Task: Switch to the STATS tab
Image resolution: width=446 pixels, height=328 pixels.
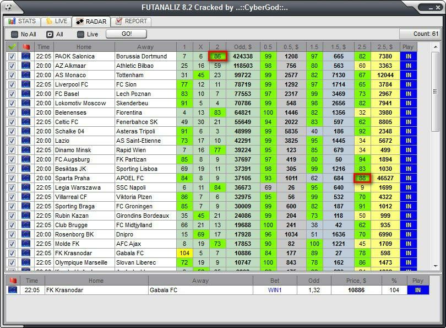Action: pyautogui.click(x=22, y=21)
